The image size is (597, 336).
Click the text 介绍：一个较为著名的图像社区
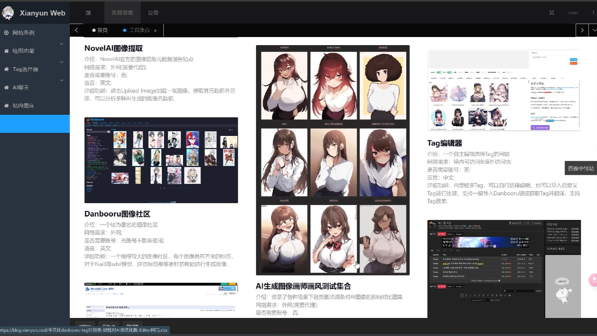(121, 225)
